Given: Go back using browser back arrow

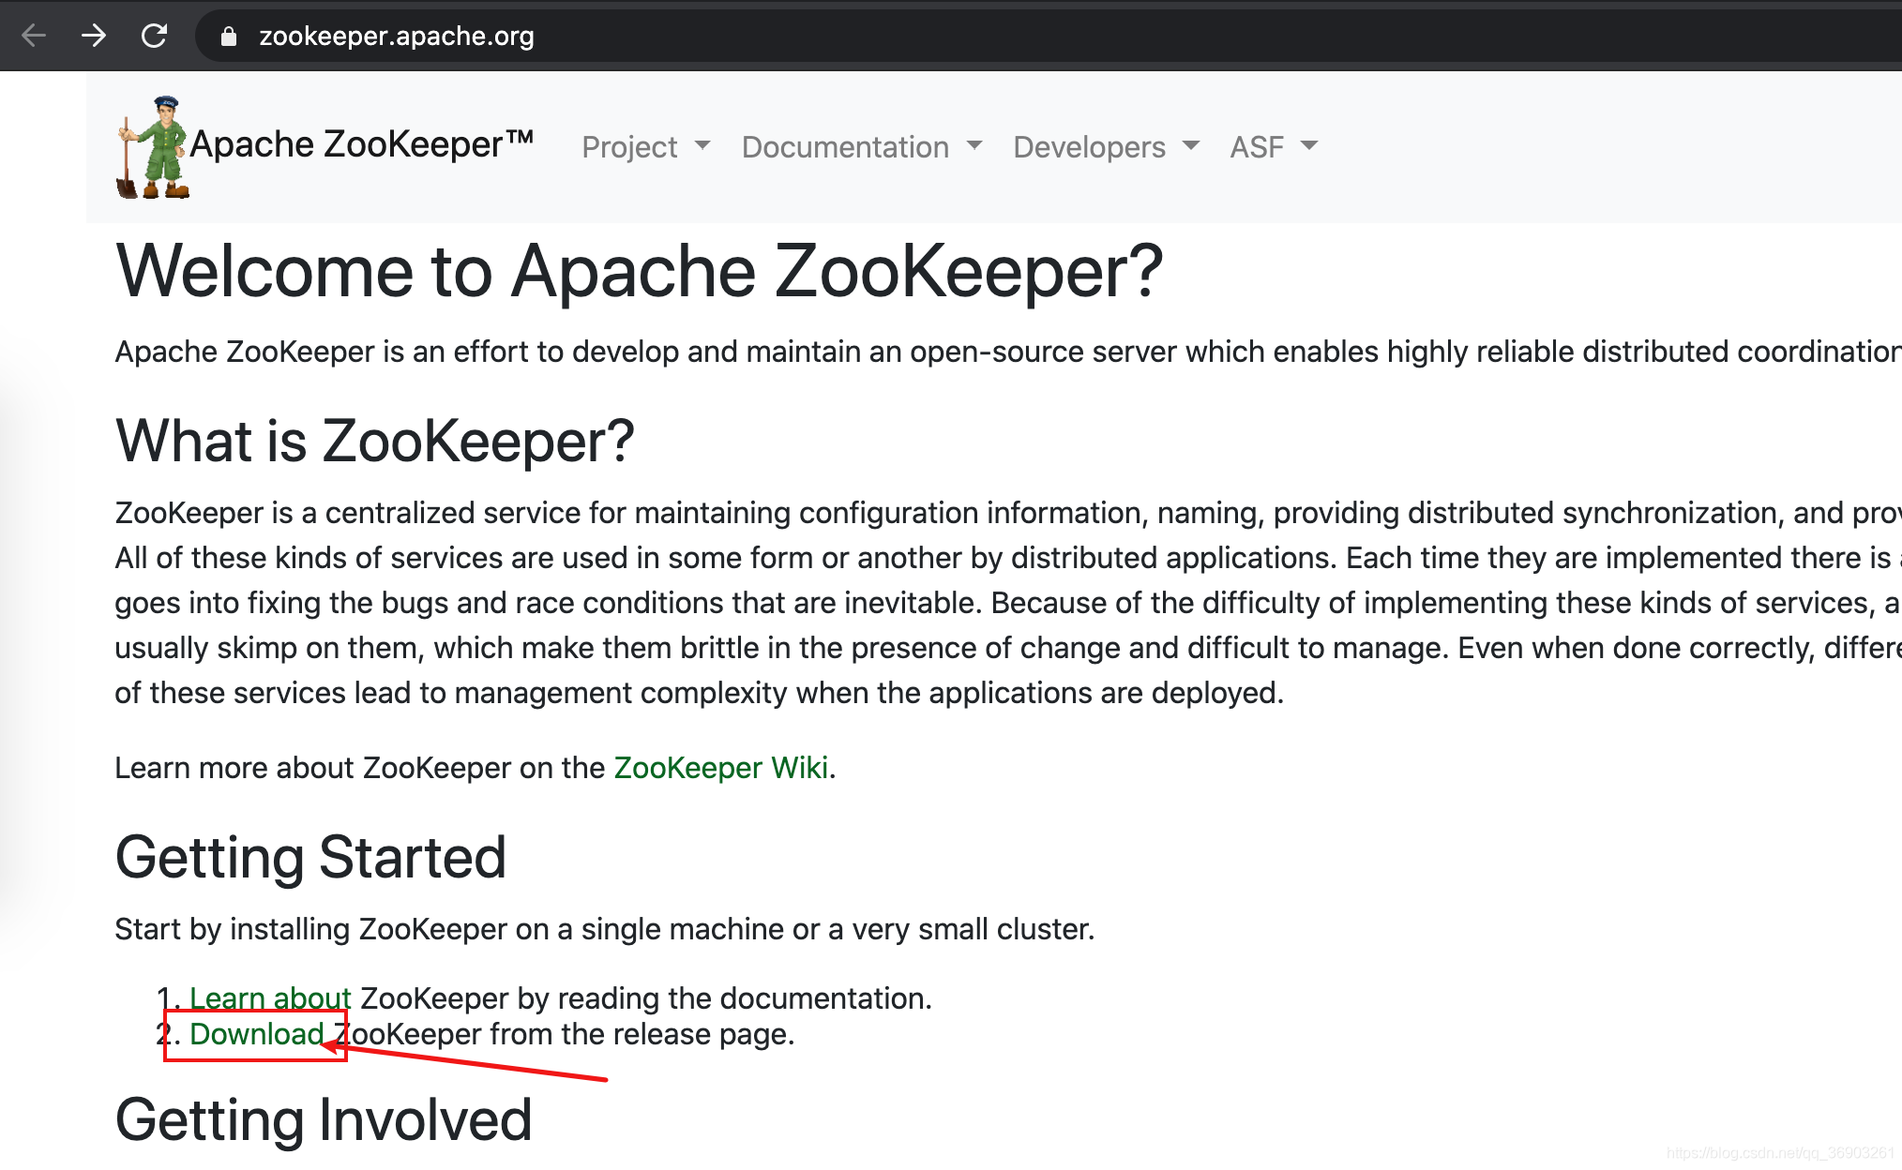Looking at the screenshot, I should click(34, 37).
